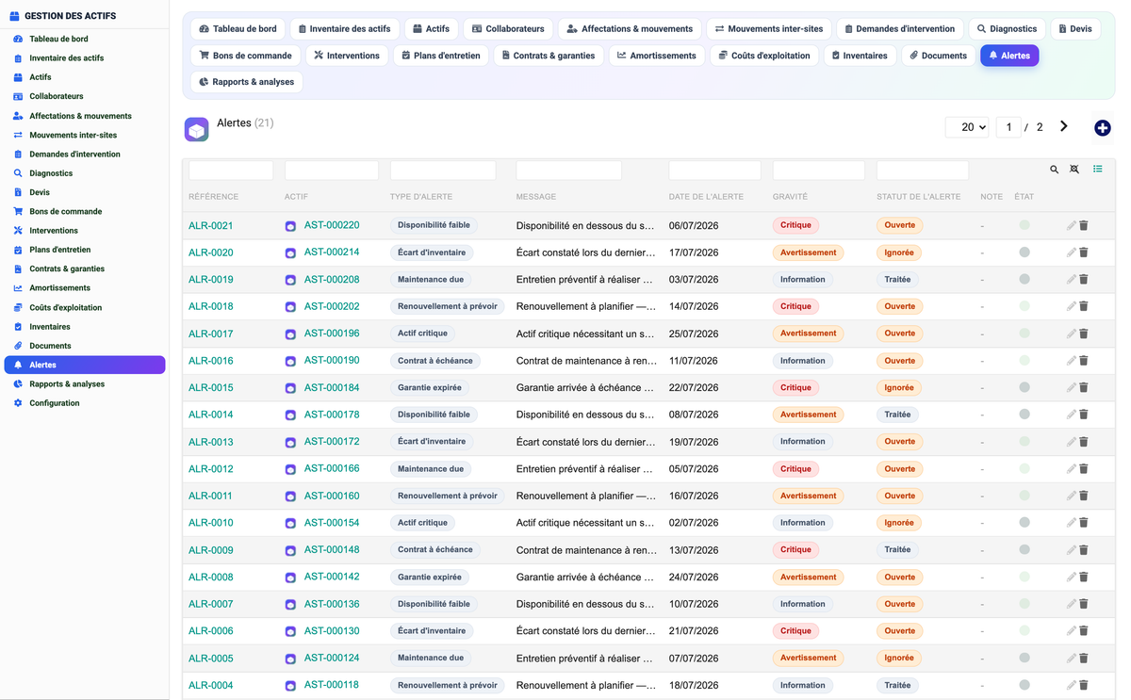Click asset icon beside AST-000220

[290, 226]
